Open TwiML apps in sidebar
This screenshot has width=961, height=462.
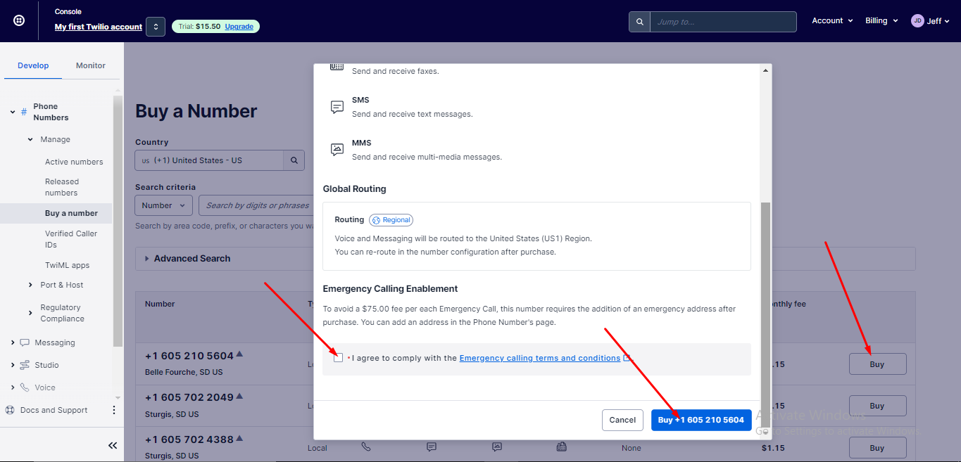[67, 265]
